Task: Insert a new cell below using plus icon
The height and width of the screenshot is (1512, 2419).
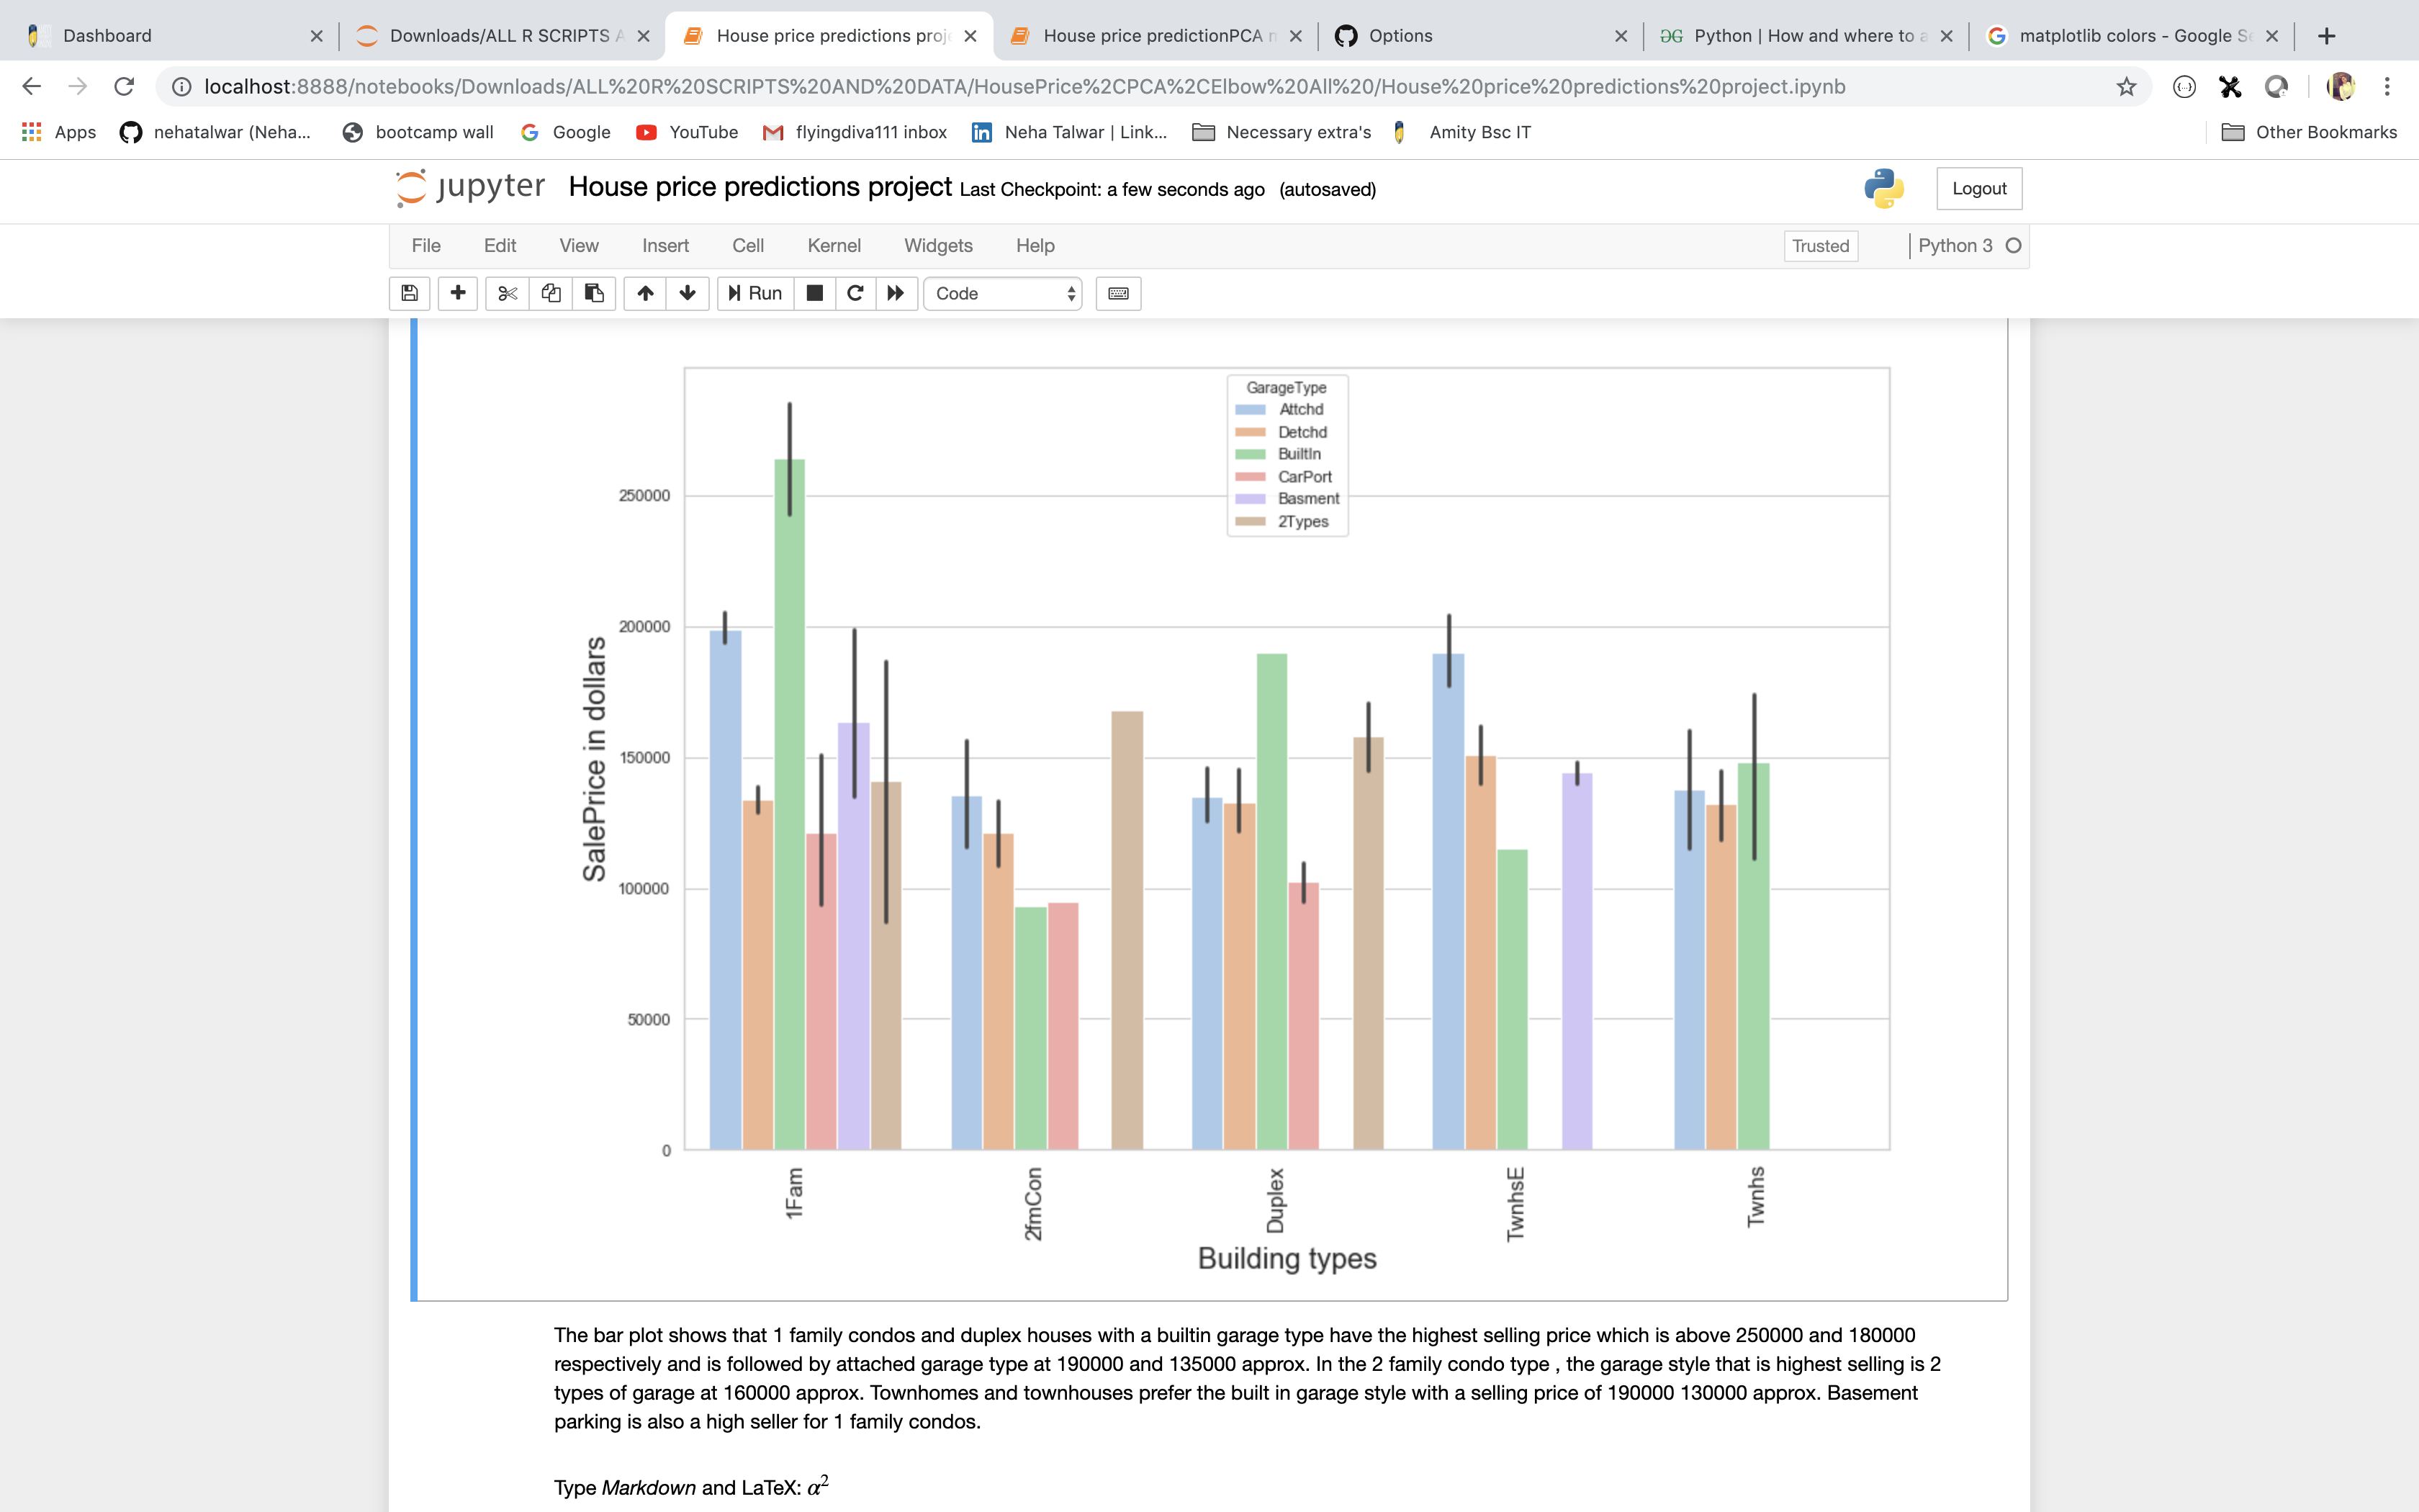Action: [457, 293]
